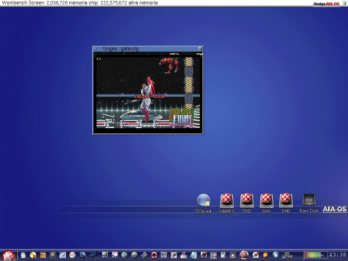Screen dimensions: 348x261
Task: Open the Ram Disk icon
Action: [x=309, y=201]
